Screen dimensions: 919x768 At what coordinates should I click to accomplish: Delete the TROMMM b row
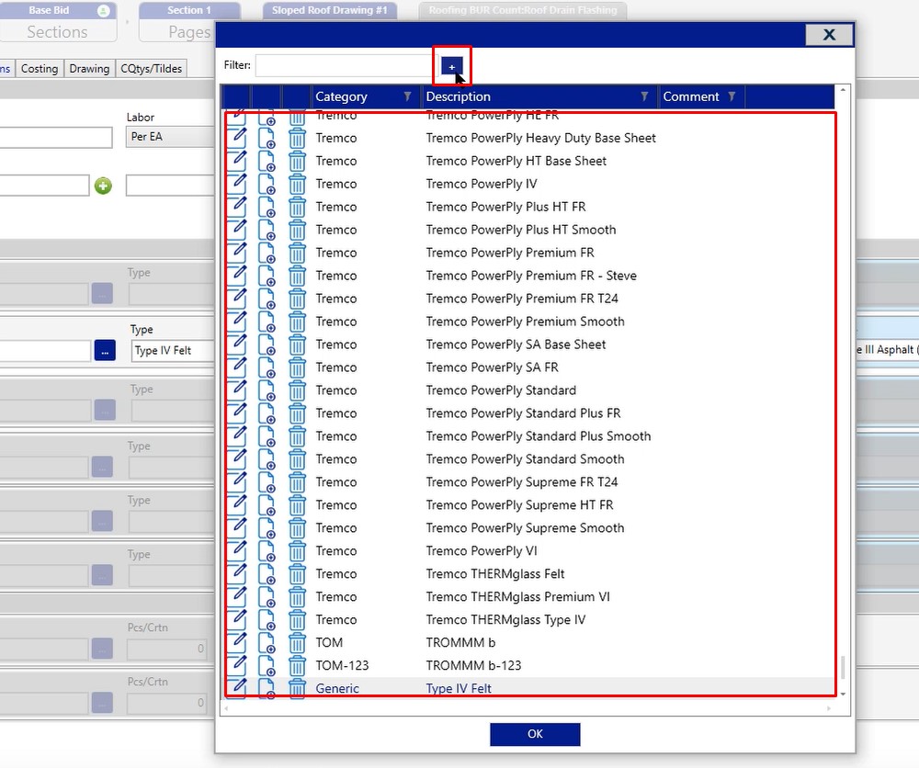(x=297, y=643)
